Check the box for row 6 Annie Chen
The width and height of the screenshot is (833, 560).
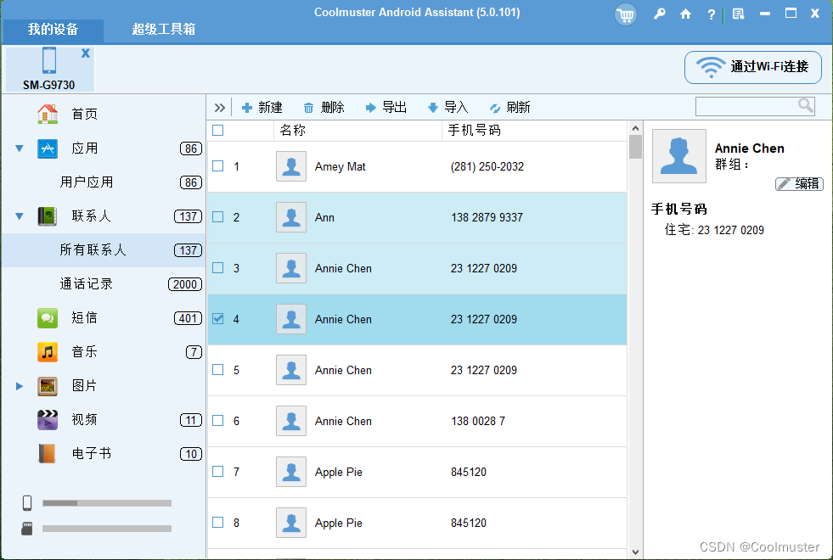coord(218,421)
